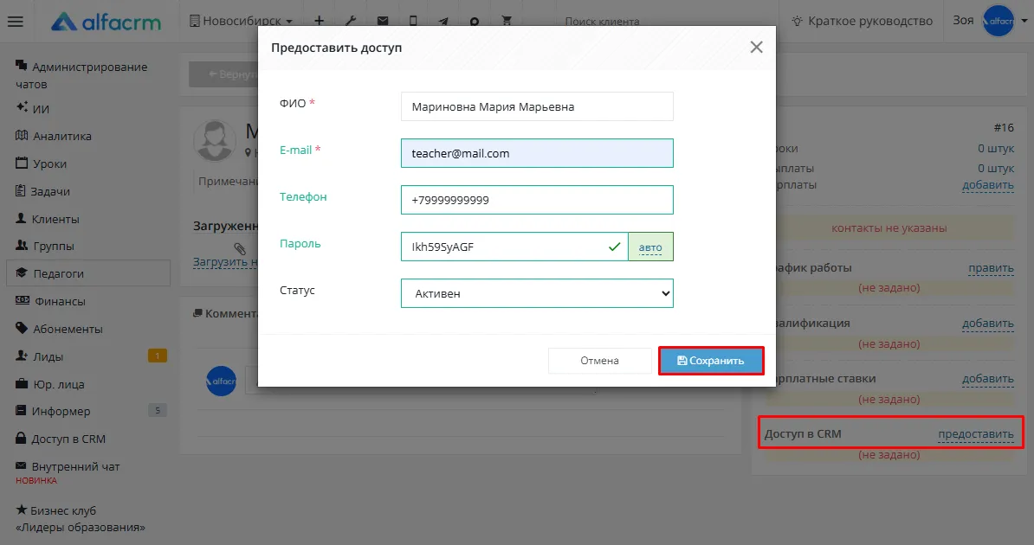Open Информер in sidebar
The image size is (1034, 545).
coord(53,411)
